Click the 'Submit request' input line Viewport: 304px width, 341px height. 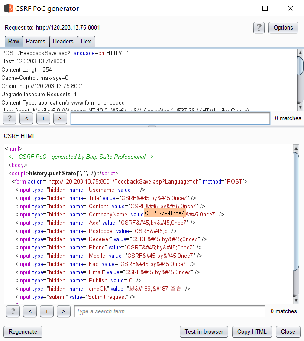point(75,297)
